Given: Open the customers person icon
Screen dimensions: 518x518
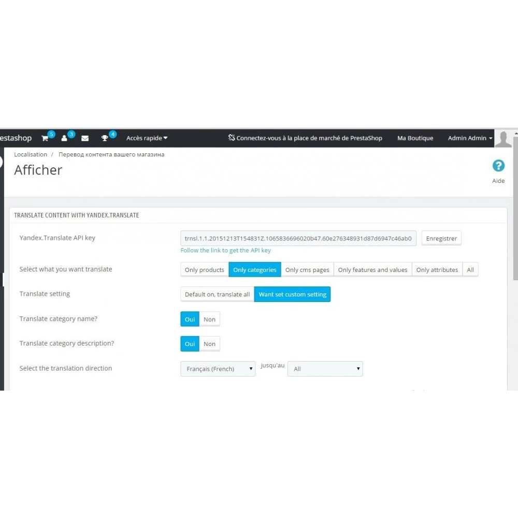Looking at the screenshot, I should pyautogui.click(x=64, y=138).
